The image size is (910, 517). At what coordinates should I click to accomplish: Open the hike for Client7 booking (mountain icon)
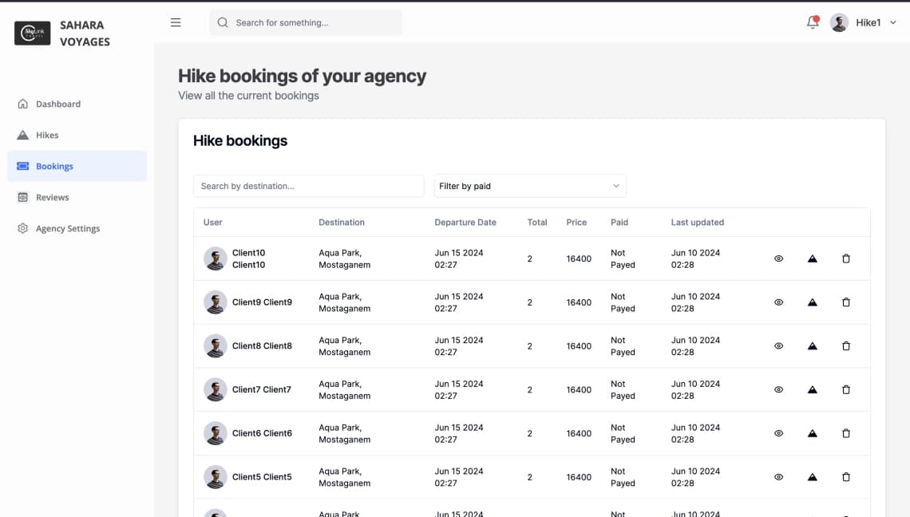tap(813, 390)
